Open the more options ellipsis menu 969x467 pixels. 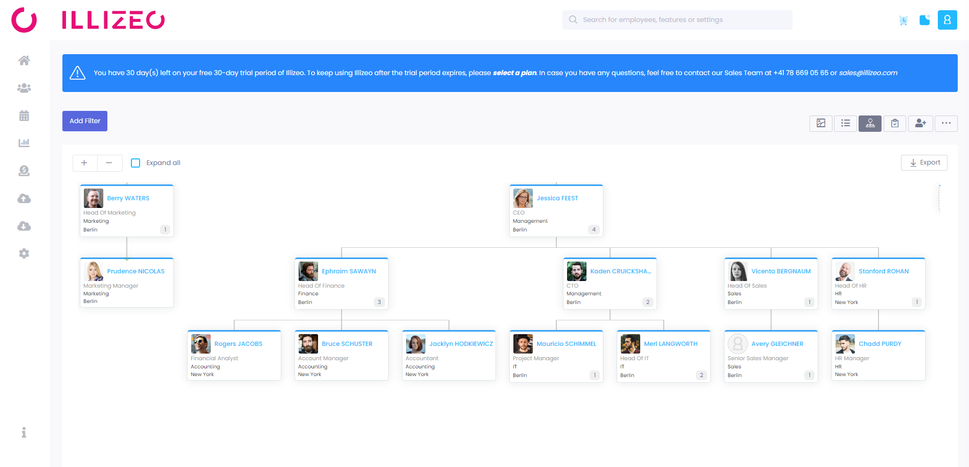[946, 123]
